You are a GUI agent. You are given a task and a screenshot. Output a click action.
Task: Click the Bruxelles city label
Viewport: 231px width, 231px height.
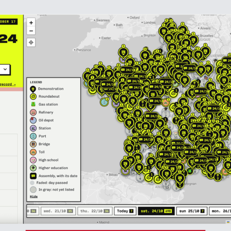[206, 36]
